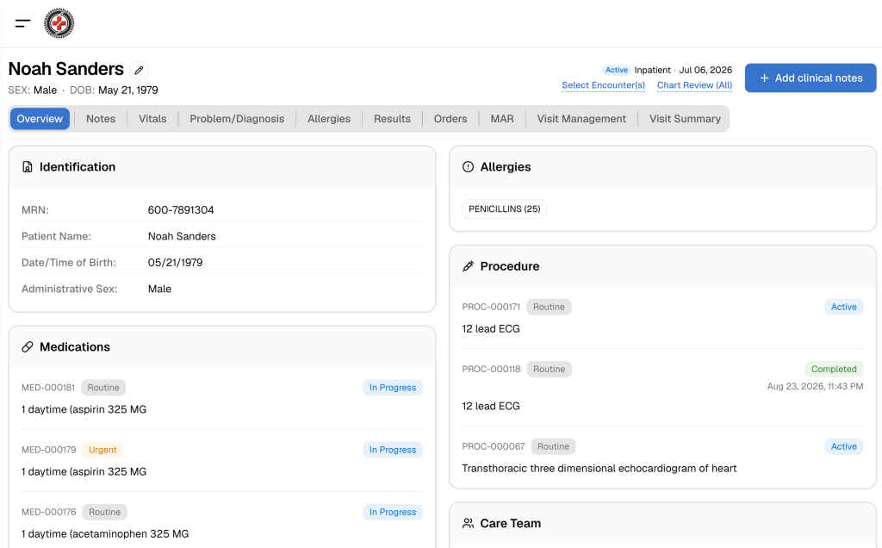Click Routine badge on MED-000181
This screenshot has width=882, height=548.
103,388
